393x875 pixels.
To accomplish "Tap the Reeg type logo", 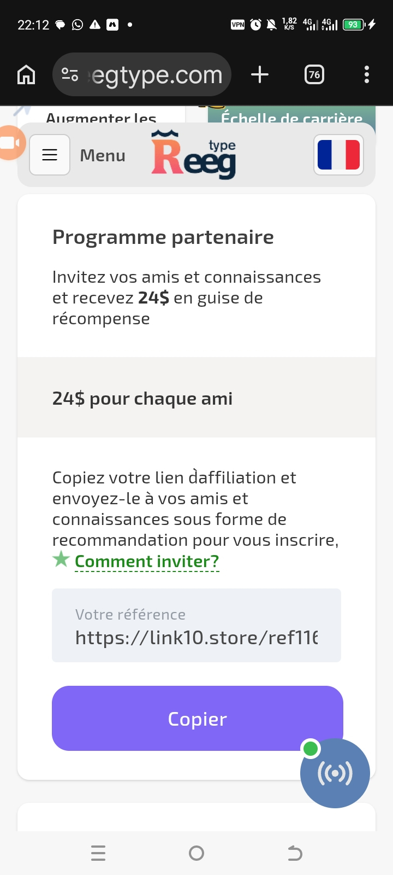I will tap(194, 155).
